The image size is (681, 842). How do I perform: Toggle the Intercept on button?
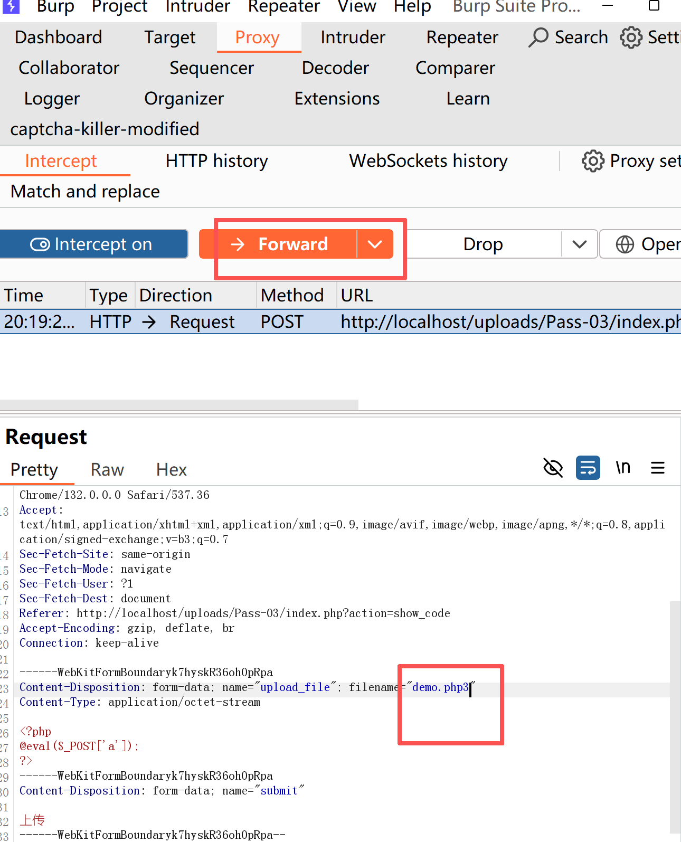pos(94,244)
